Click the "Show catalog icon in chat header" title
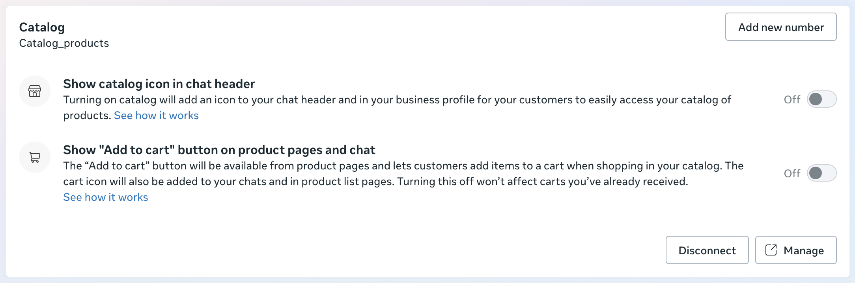 pyautogui.click(x=159, y=84)
